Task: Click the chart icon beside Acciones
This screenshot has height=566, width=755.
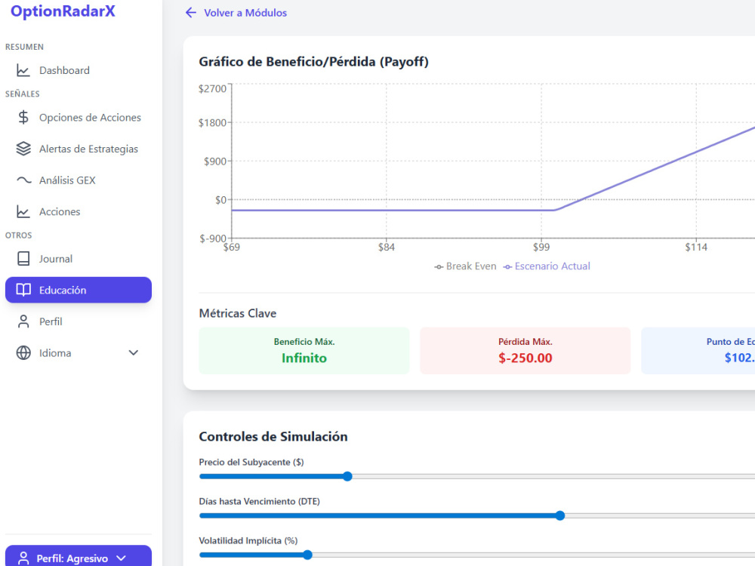Action: click(x=23, y=211)
